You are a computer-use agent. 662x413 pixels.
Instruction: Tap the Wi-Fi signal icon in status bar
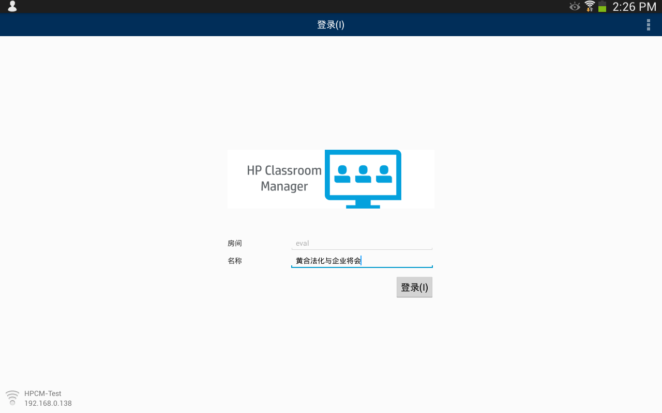590,6
